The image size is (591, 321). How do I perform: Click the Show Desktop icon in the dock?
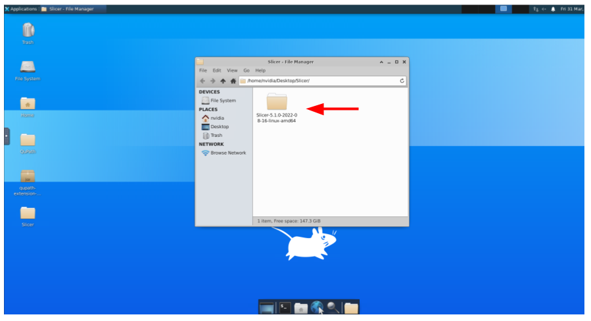pos(267,307)
